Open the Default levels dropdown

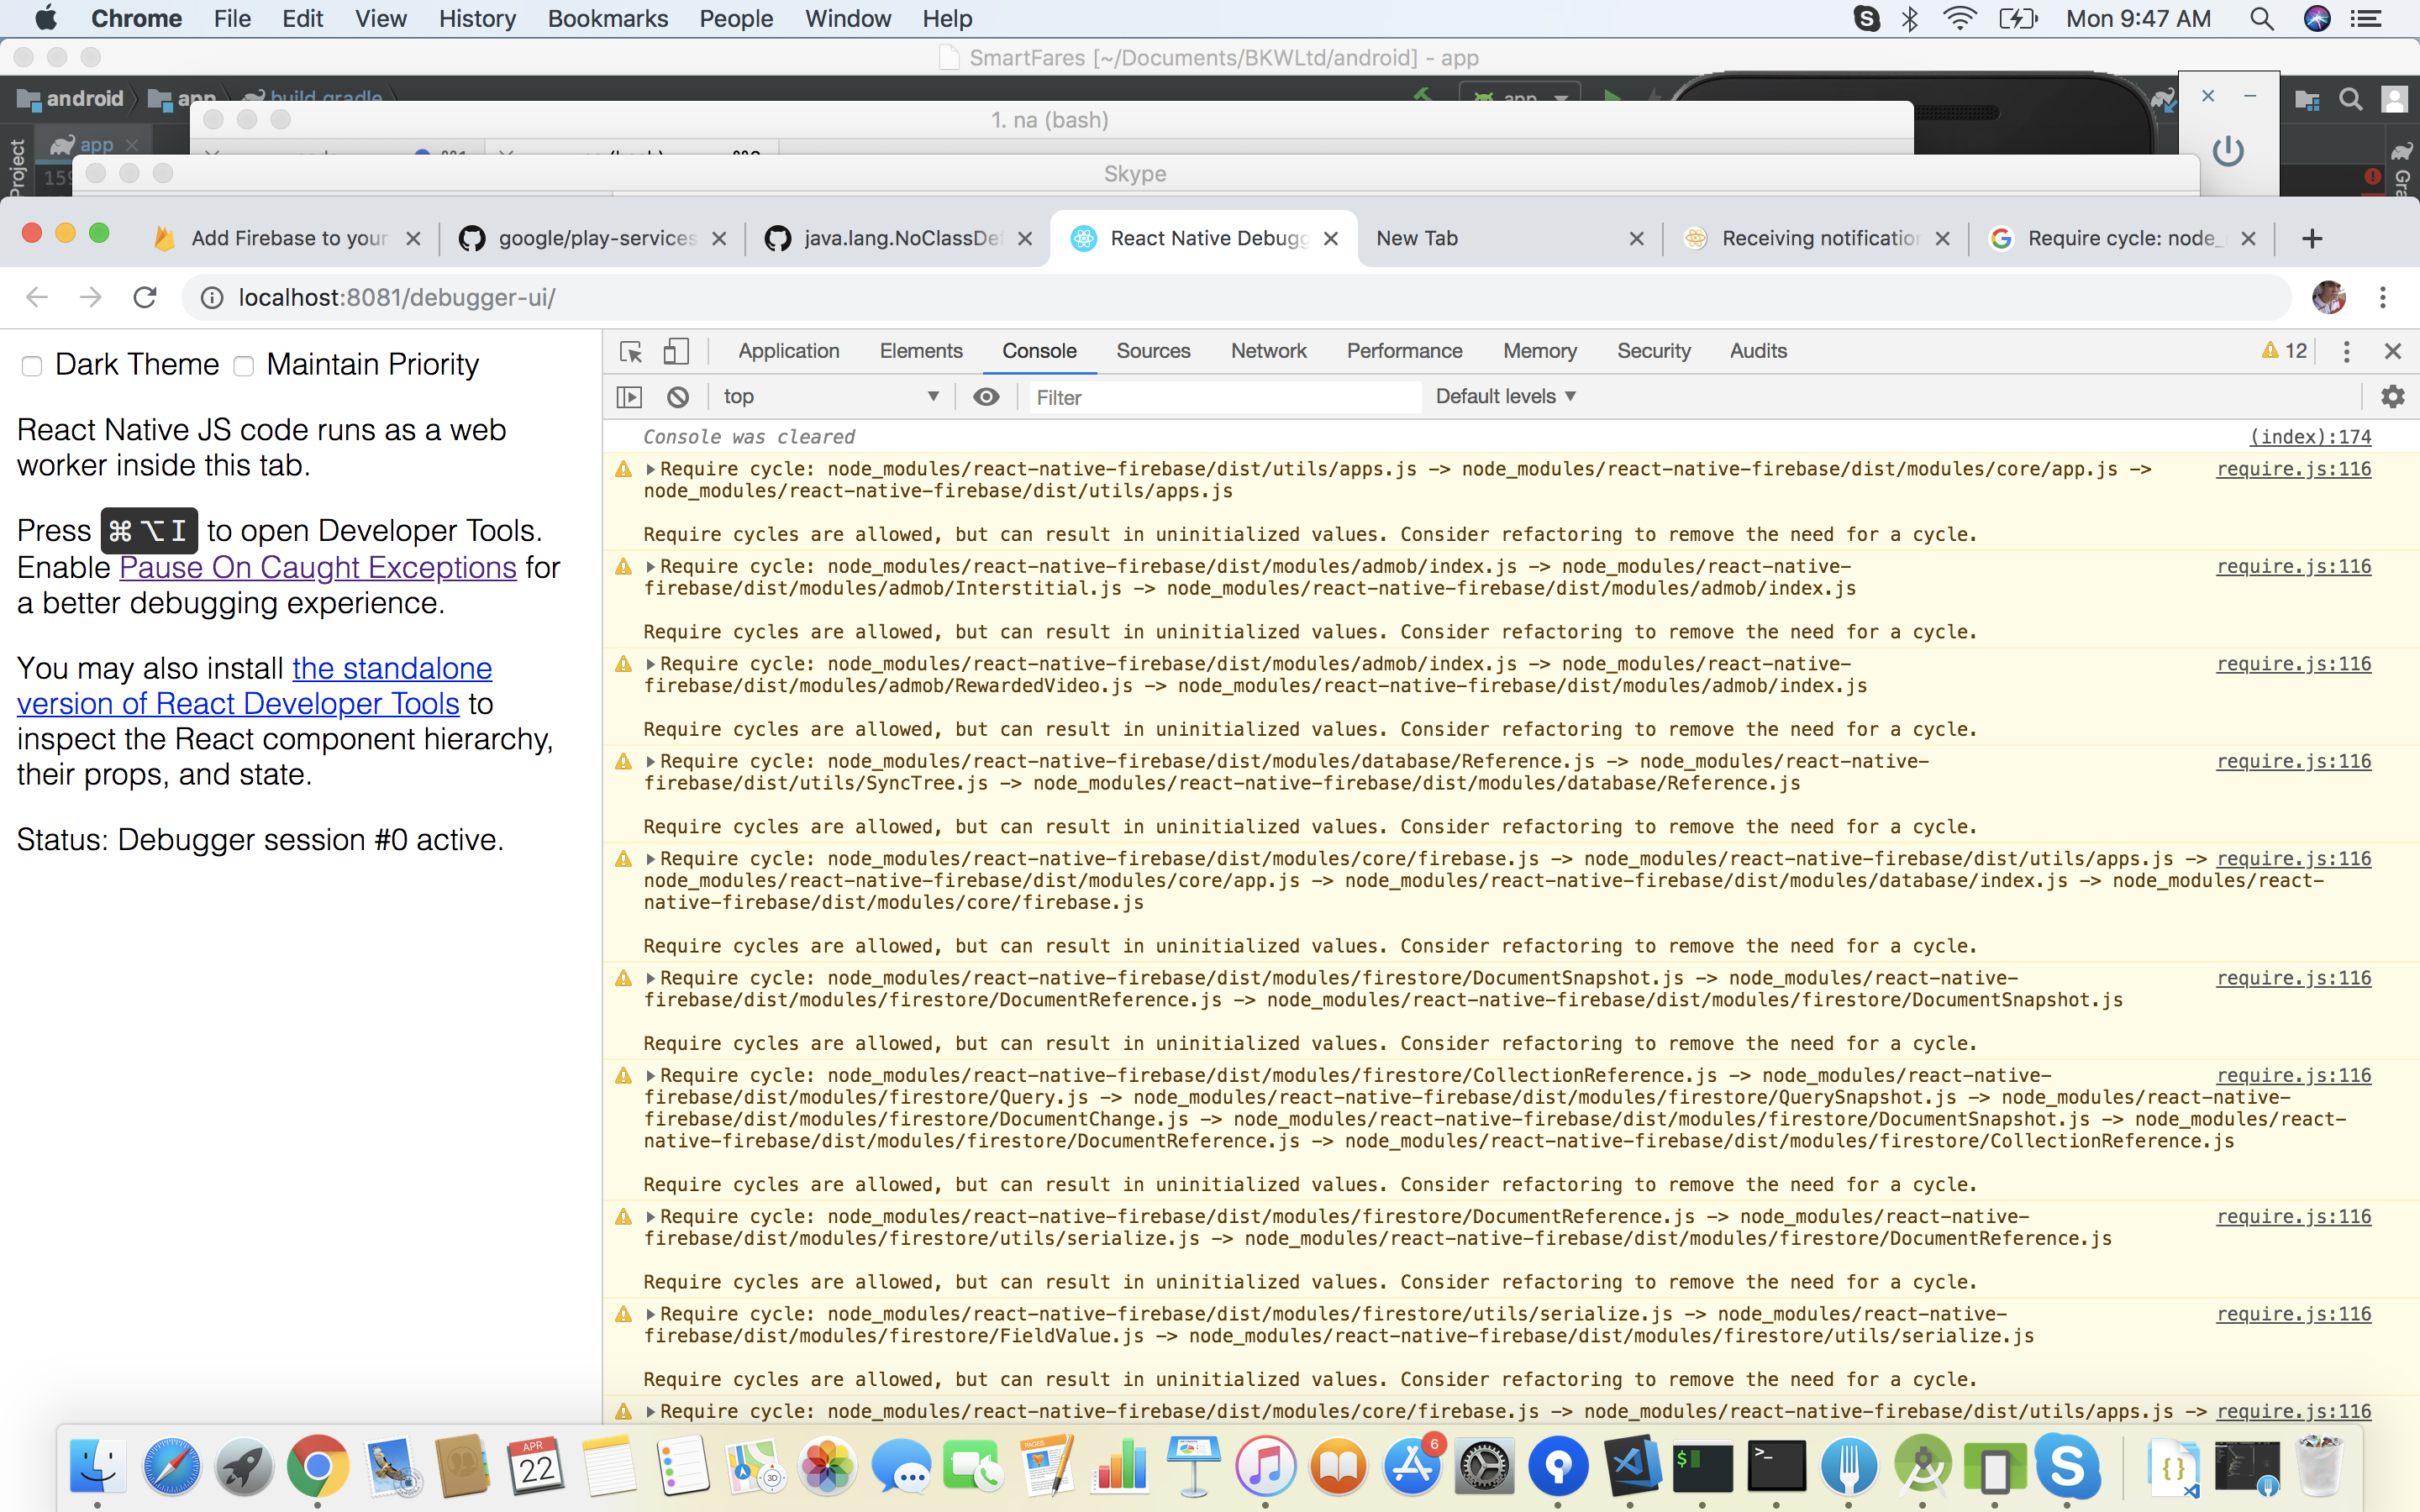[1505, 397]
